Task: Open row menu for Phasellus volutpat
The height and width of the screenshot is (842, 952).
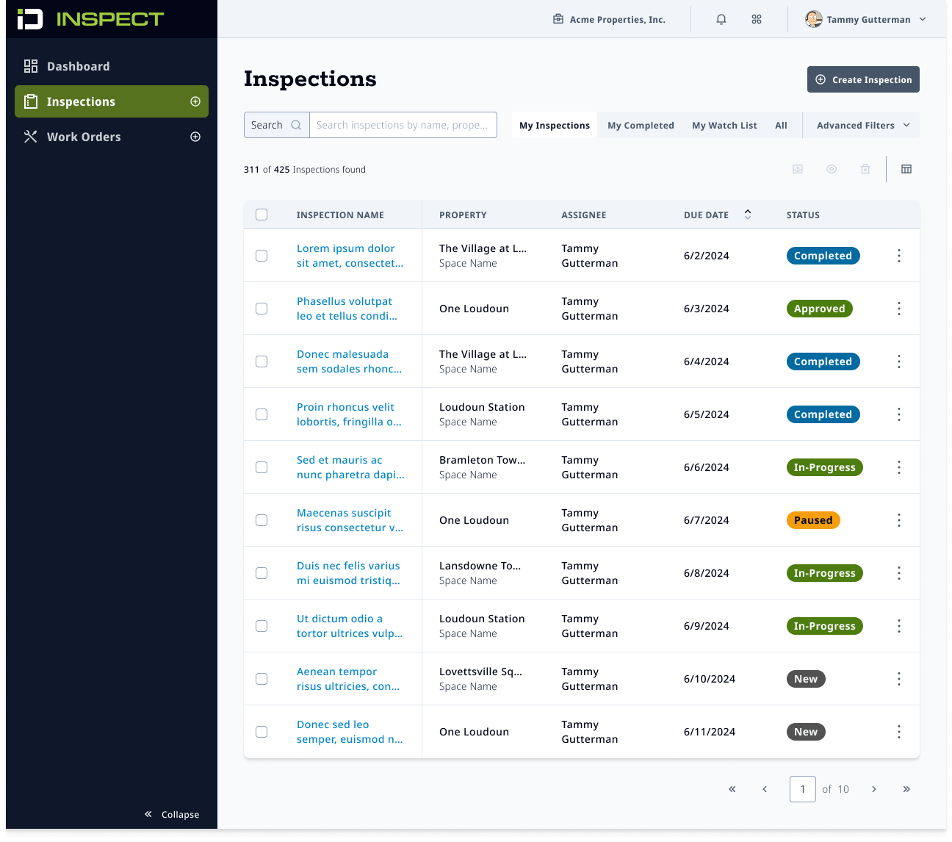Action: pos(899,309)
